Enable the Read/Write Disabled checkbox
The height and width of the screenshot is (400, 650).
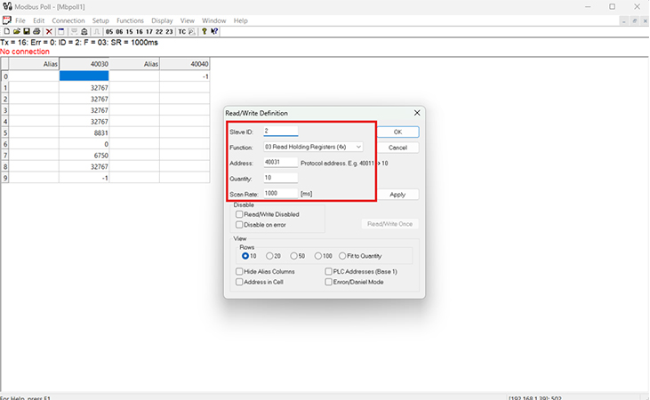(239, 214)
